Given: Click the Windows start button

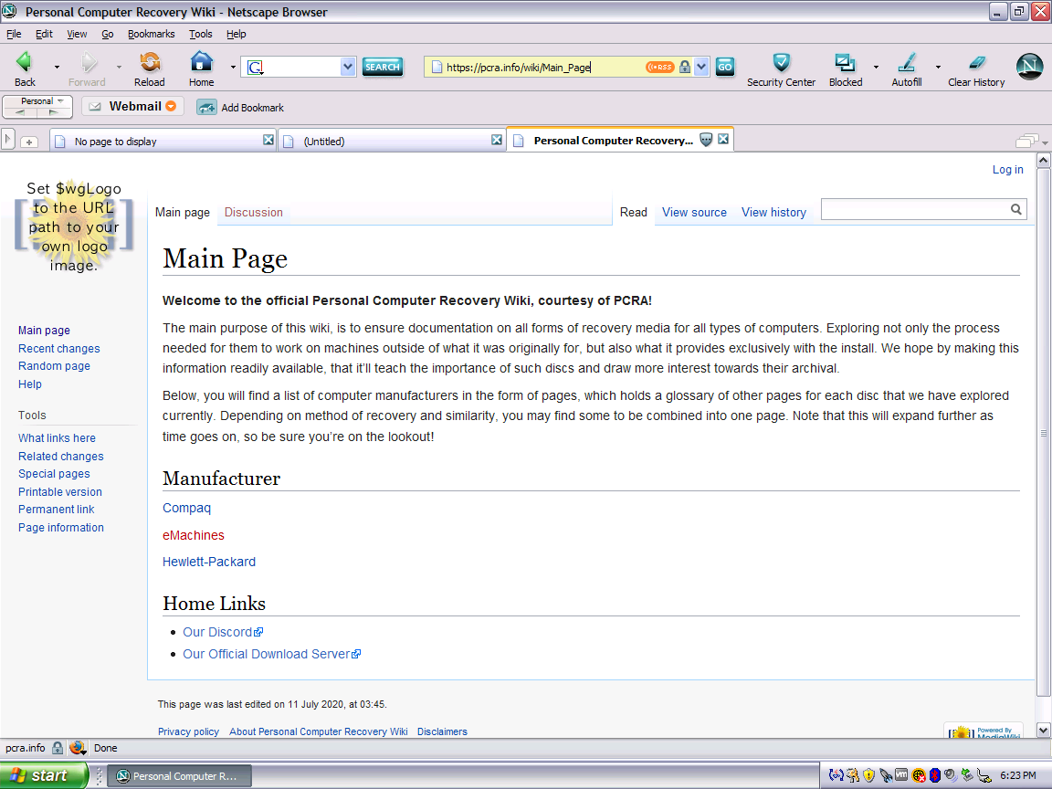Looking at the screenshot, I should (x=44, y=775).
